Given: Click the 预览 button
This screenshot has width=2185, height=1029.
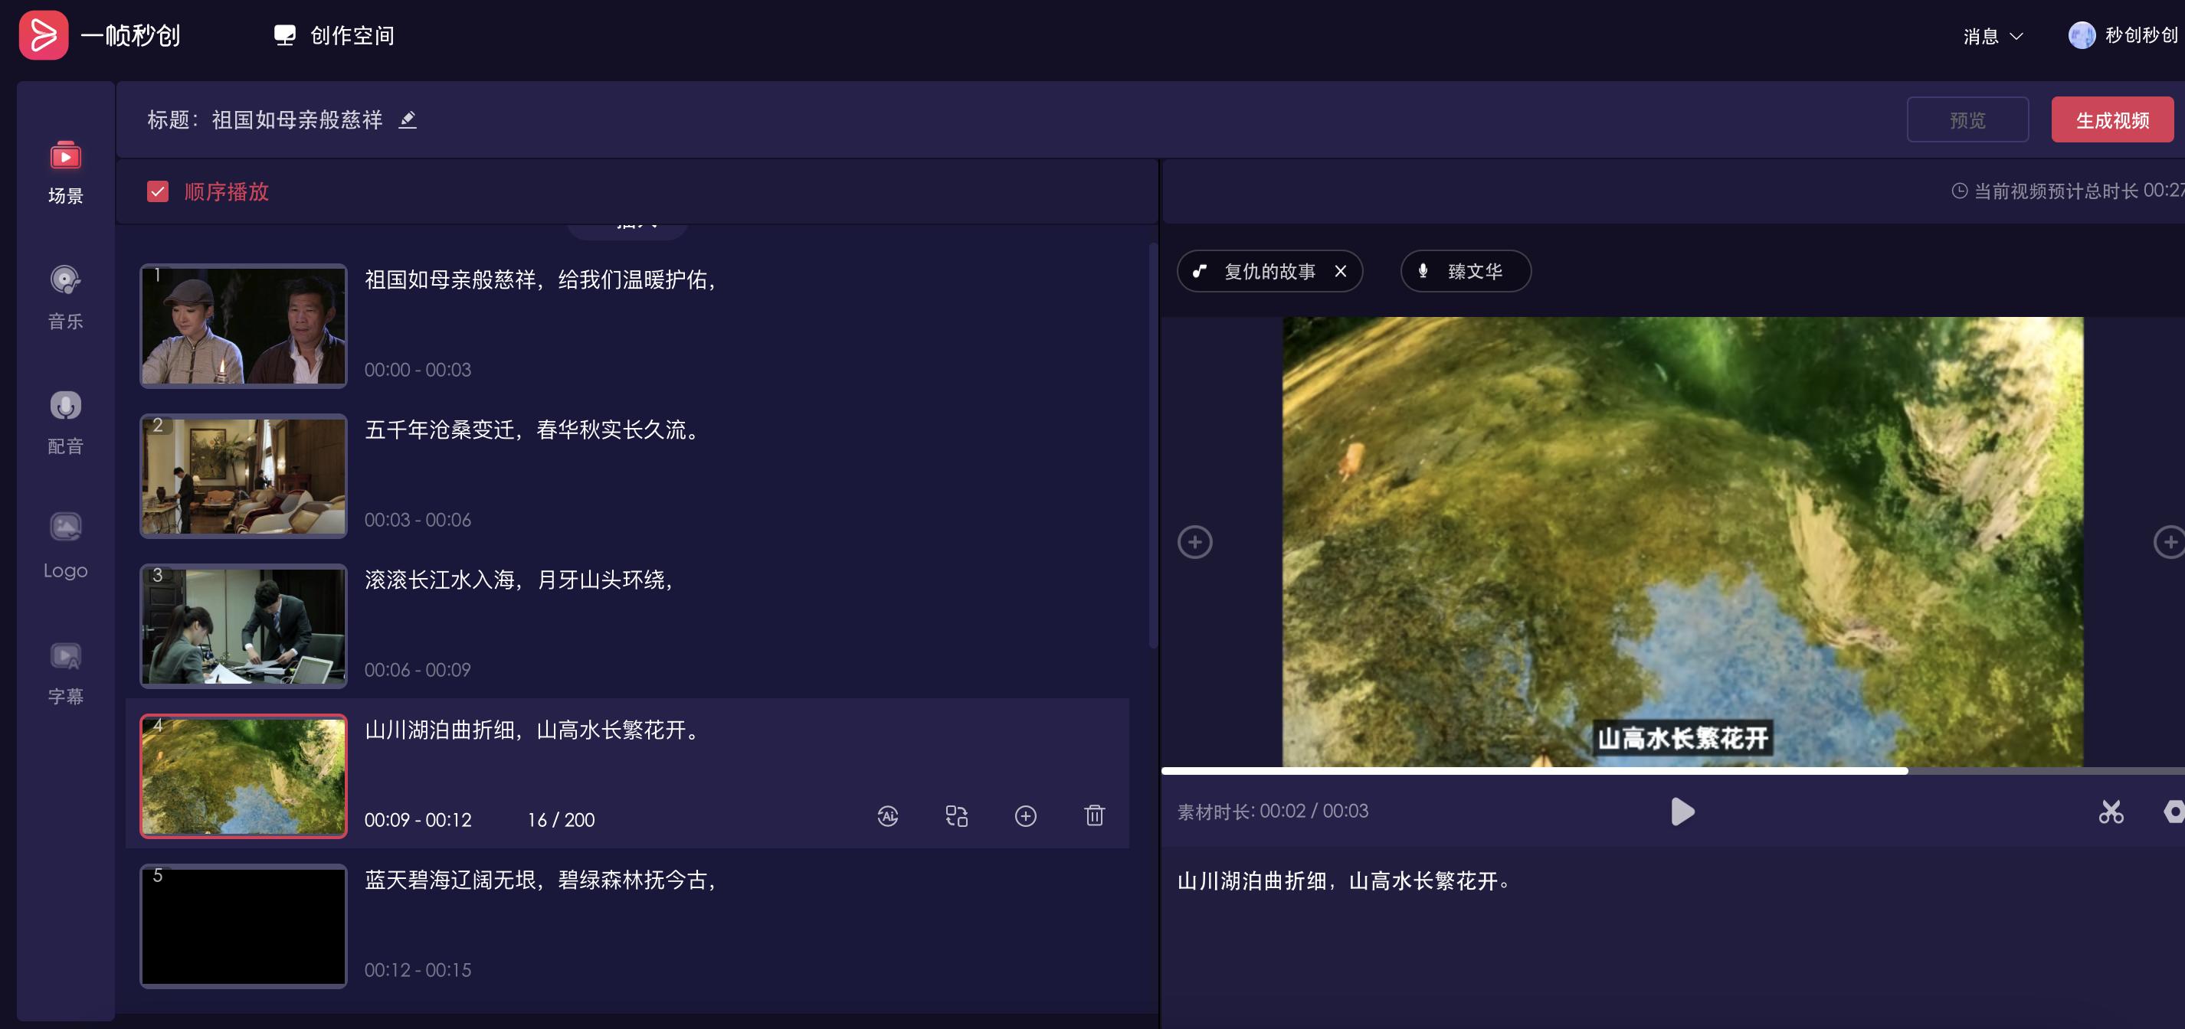Looking at the screenshot, I should (x=1967, y=120).
